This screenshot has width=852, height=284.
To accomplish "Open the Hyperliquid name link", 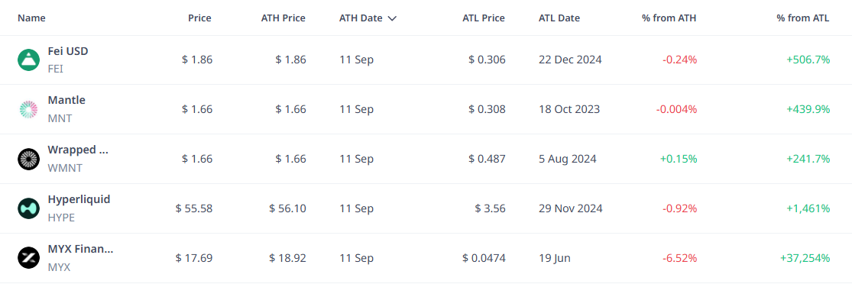I will tap(79, 199).
